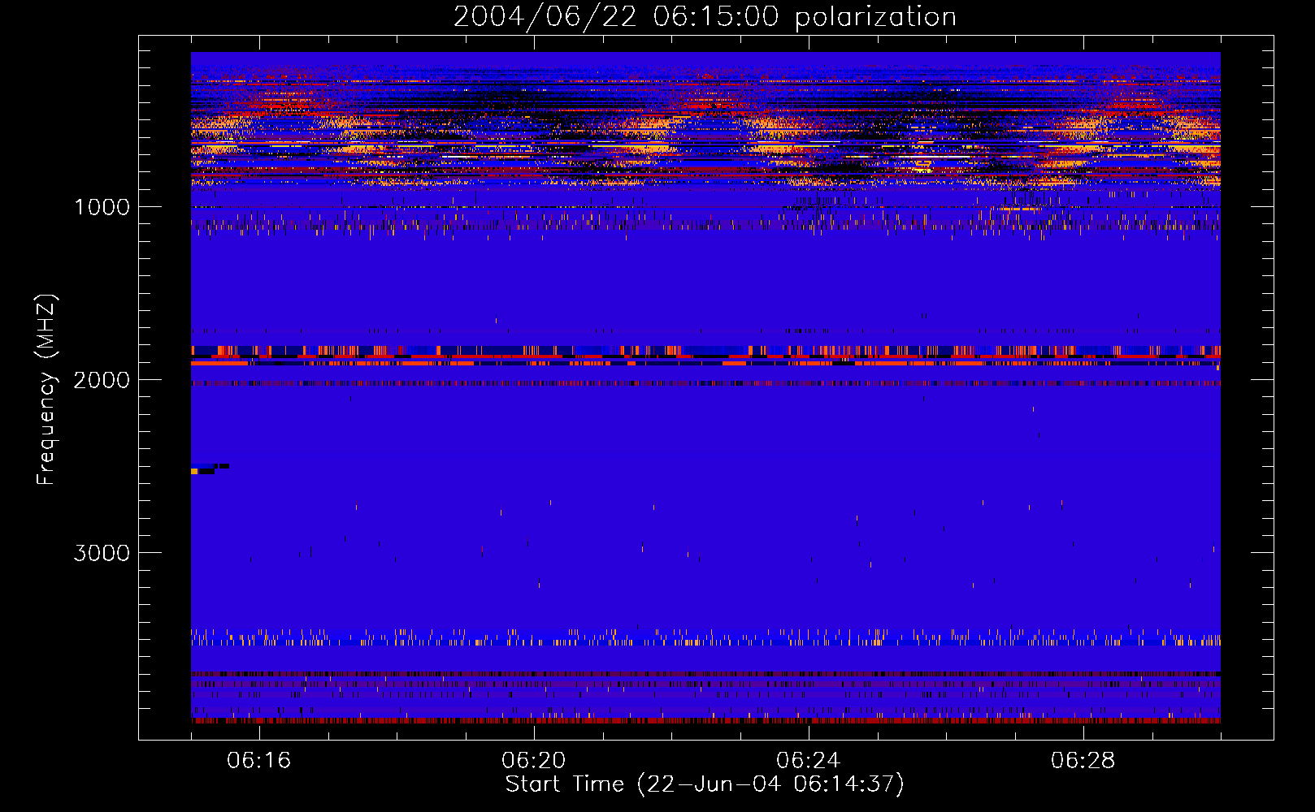Click the plot title '2004/06/22 06:15:00 polarization'
This screenshot has width=1315, height=812.
705,16
